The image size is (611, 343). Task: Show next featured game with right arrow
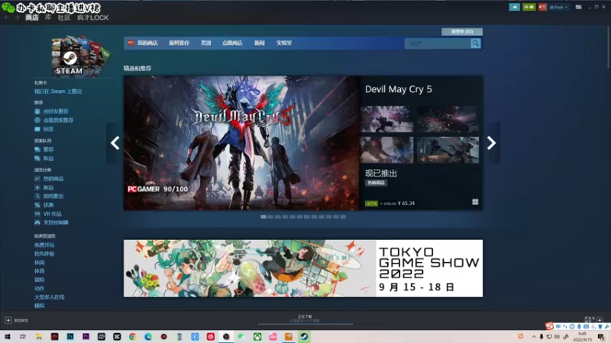(x=491, y=143)
